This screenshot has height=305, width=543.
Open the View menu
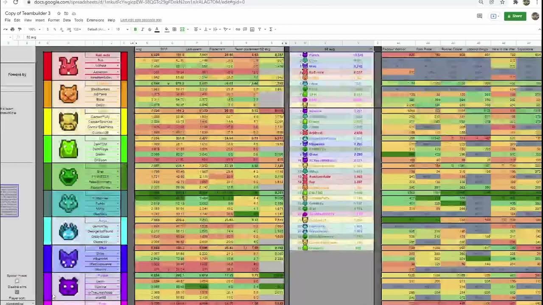[x=28, y=20]
